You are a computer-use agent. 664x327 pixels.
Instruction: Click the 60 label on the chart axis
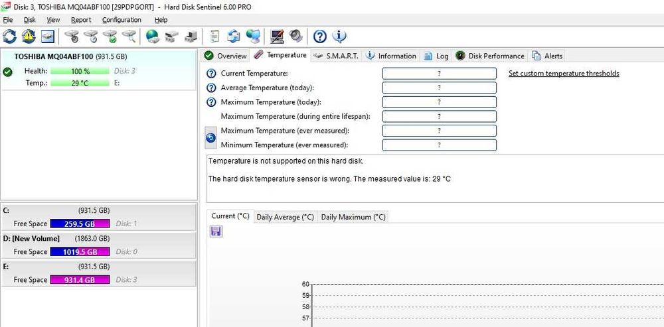(x=305, y=284)
